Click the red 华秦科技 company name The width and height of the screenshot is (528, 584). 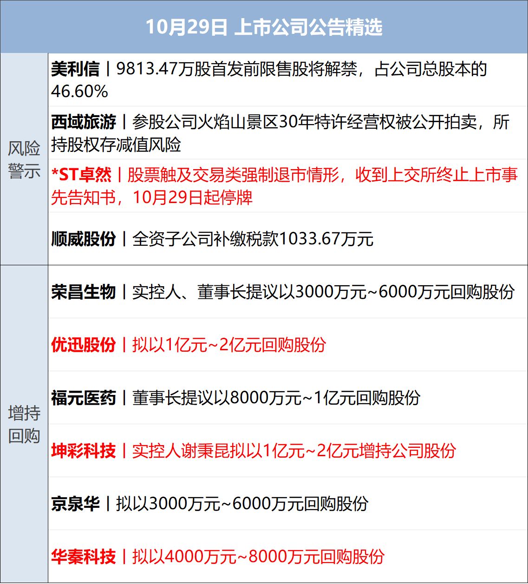click(x=84, y=557)
